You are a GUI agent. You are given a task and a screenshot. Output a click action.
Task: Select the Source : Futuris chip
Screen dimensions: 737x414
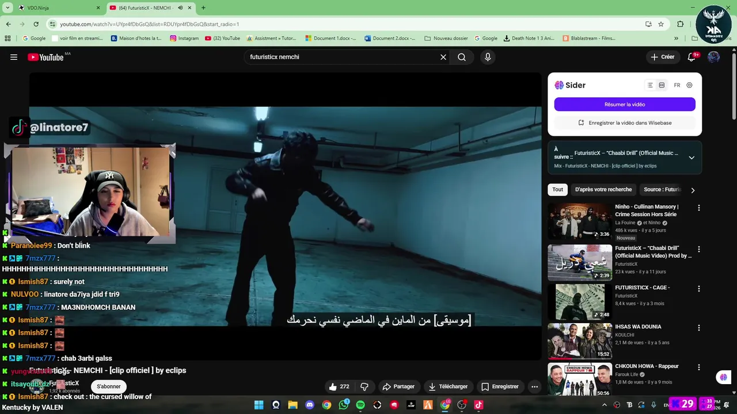[x=662, y=190]
